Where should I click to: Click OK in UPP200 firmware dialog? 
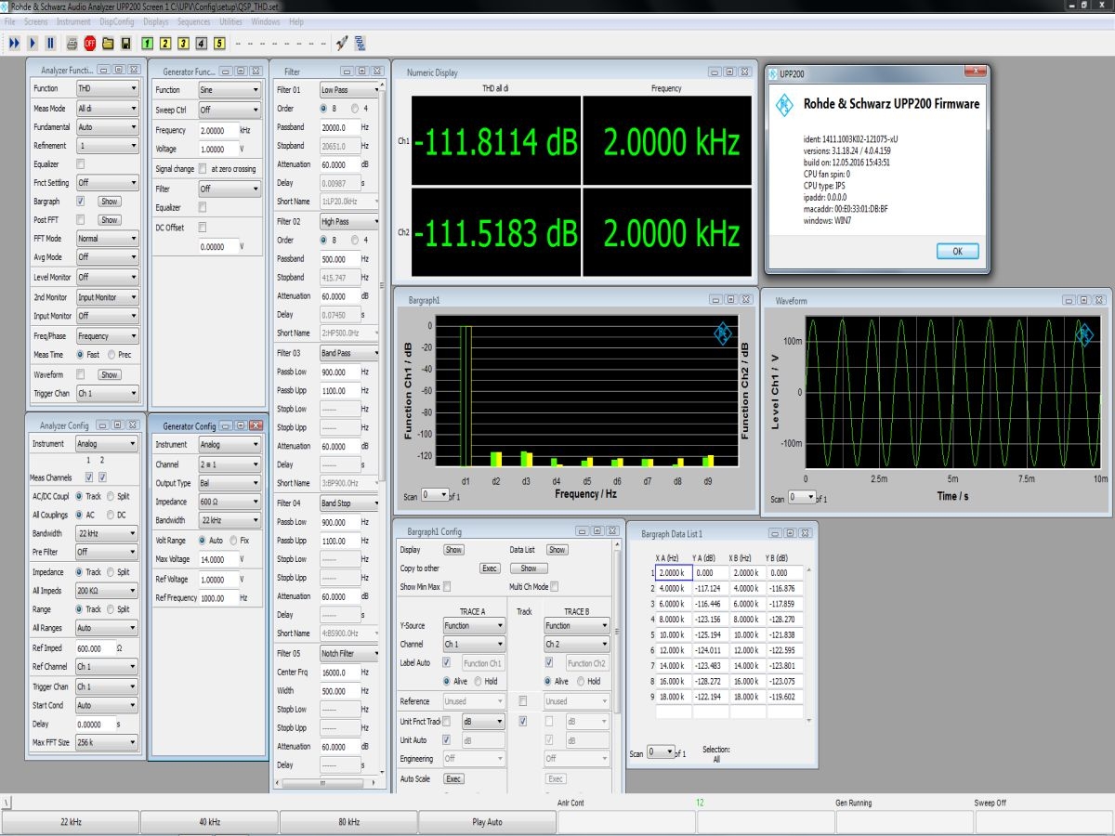click(x=957, y=252)
